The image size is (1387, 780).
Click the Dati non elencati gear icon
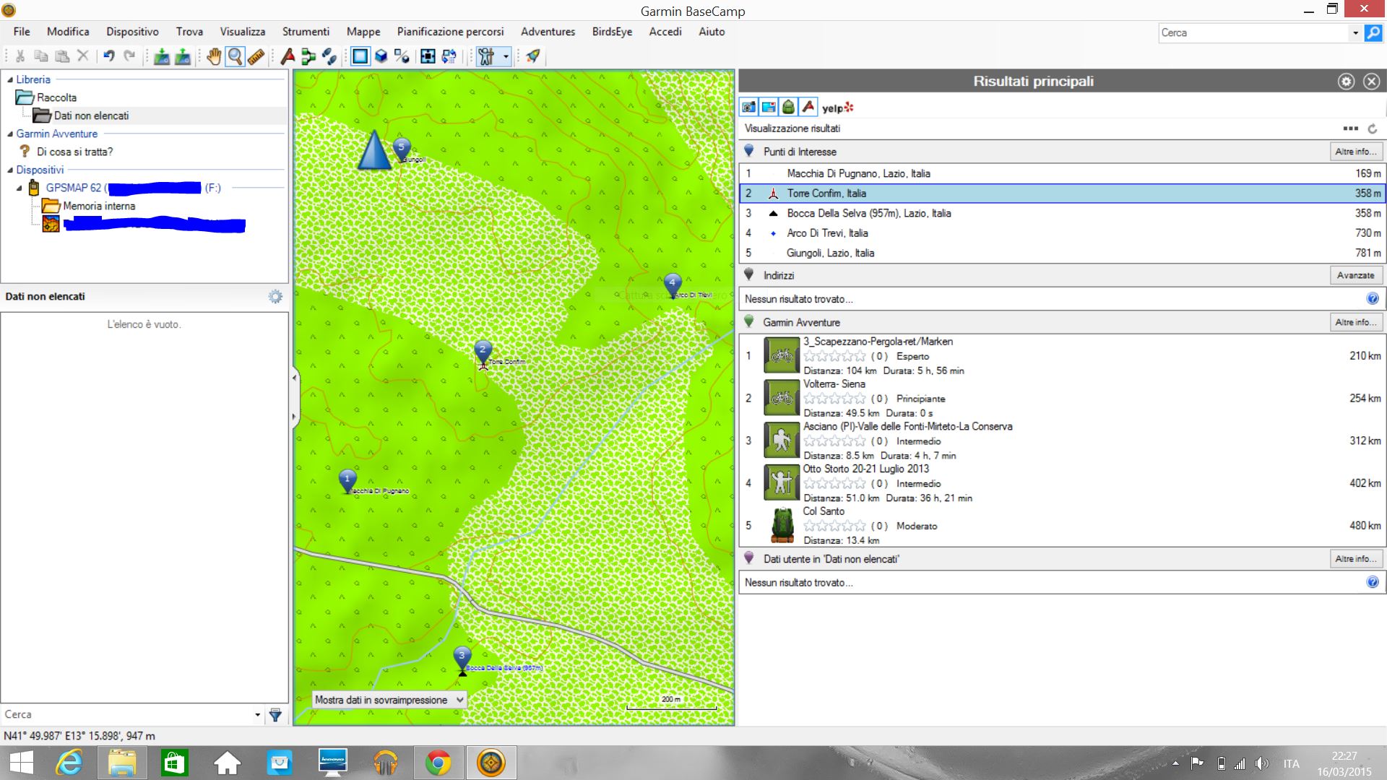tap(275, 297)
